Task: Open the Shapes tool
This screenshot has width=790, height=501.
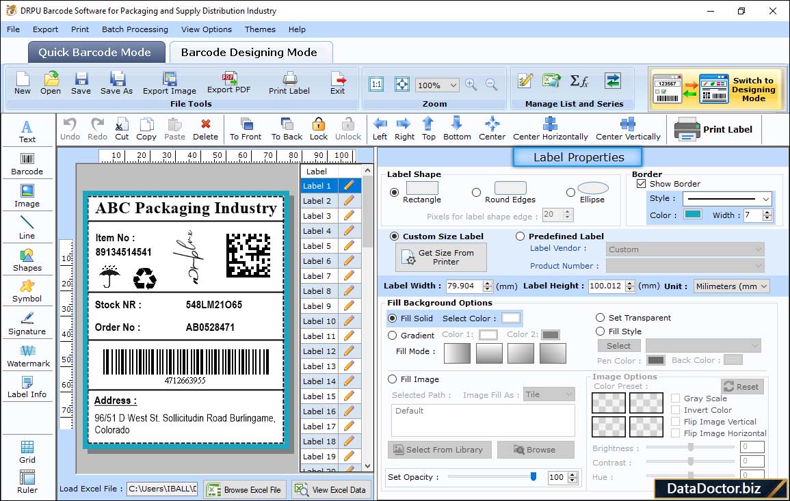Action: 27,260
